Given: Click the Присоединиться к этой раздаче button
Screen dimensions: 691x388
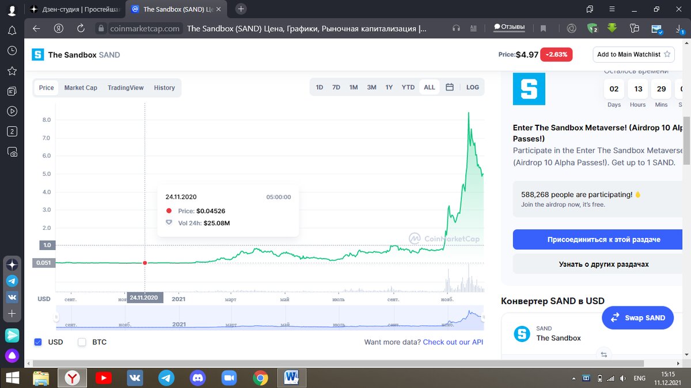Looking at the screenshot, I should [599, 239].
